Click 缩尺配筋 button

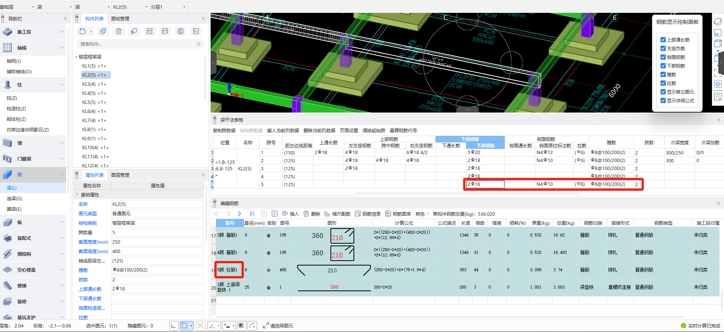point(338,214)
